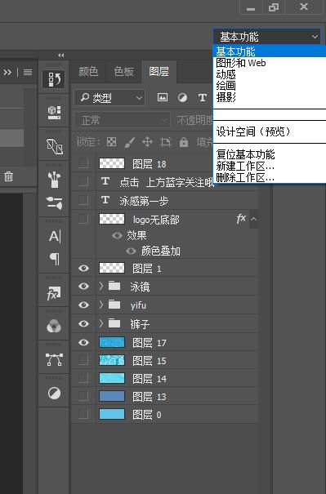Collapse panels double-arrow at dock top

point(60,56)
